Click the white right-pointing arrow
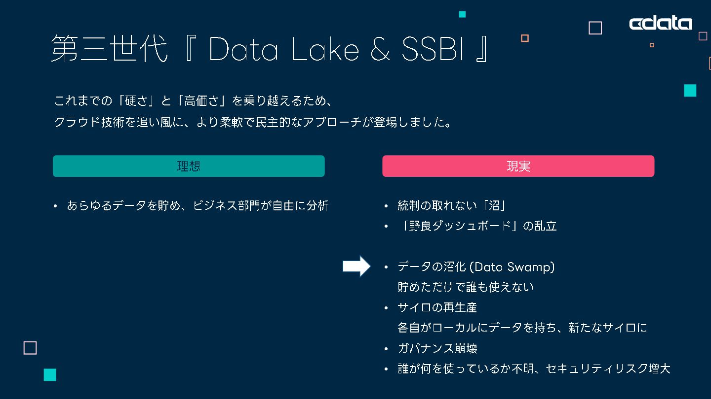This screenshot has width=711, height=399. pyautogui.click(x=356, y=266)
